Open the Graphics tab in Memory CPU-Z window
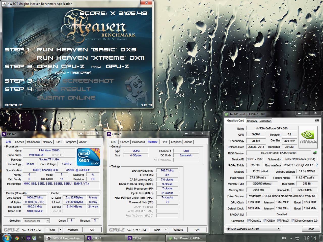 [176, 142]
